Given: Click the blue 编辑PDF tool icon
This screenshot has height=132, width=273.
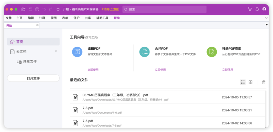Looking at the screenshot, I should coord(77,52).
